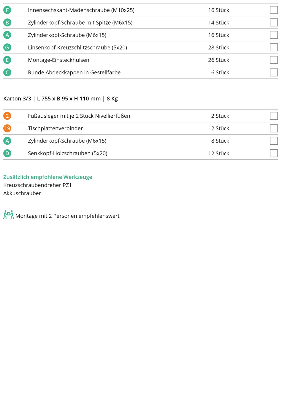This screenshot has width=282, height=415.
Task: Tick the Runde Abdeckkappen checkbox
Action: coord(274,72)
